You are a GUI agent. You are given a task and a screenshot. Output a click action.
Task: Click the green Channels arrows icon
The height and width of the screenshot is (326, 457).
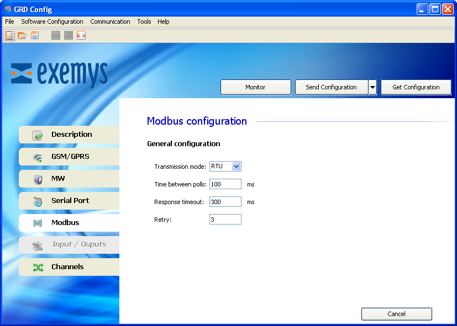[38, 267]
